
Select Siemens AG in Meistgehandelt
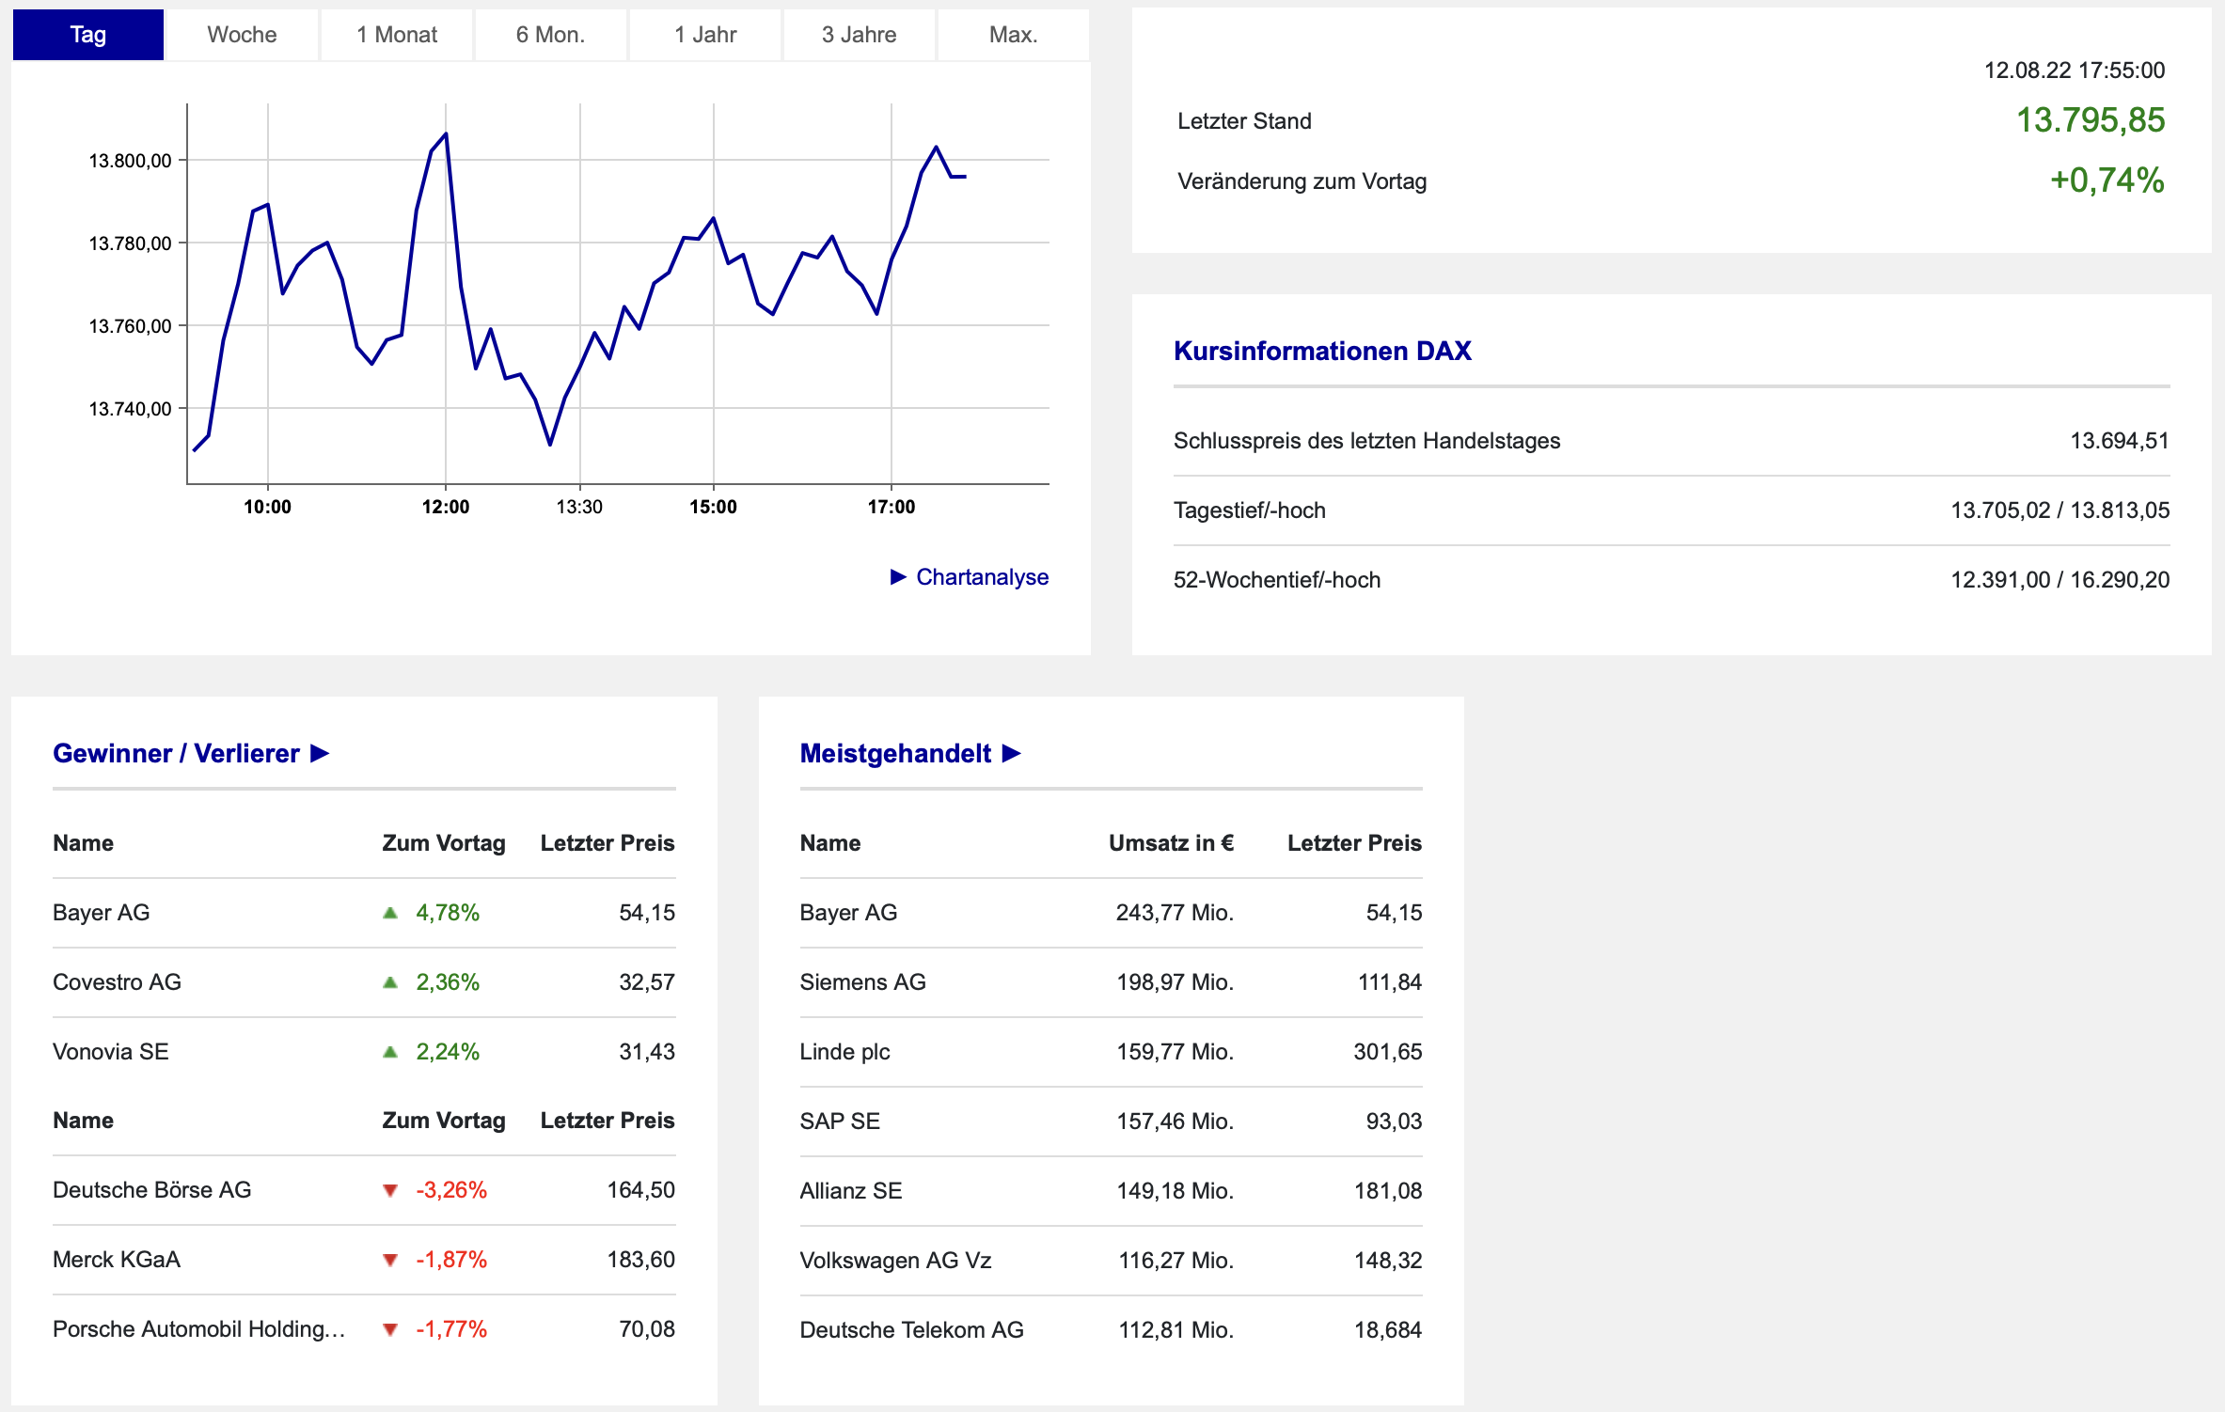point(862,982)
